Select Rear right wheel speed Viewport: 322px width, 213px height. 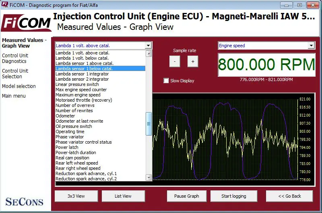100,168
